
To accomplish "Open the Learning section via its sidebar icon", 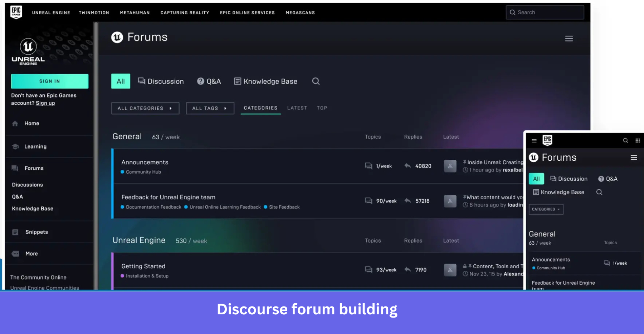I will (x=15, y=146).
